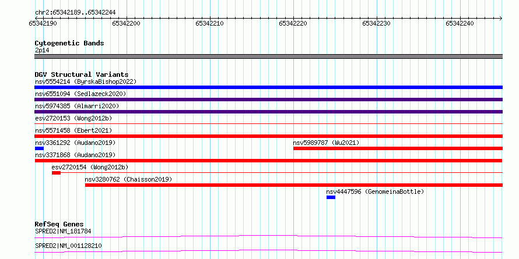
Task: Open variant label nsv4447596 (GenomeinaBottle)
Action: pos(375,191)
